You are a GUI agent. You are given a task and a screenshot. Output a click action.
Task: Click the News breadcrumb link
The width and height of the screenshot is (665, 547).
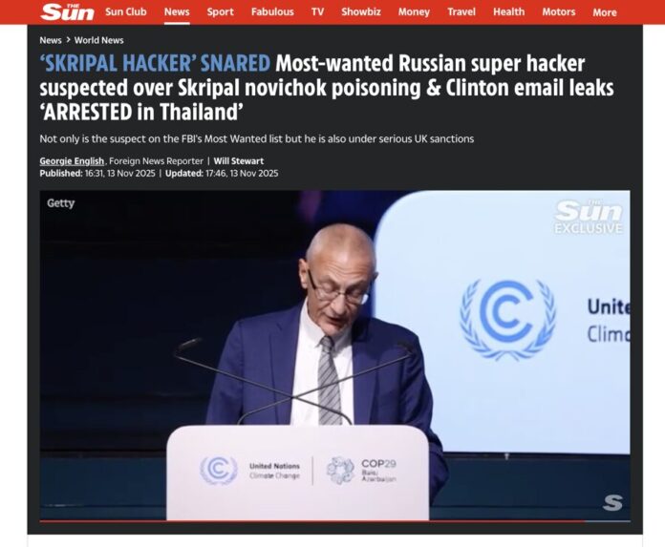[51, 40]
